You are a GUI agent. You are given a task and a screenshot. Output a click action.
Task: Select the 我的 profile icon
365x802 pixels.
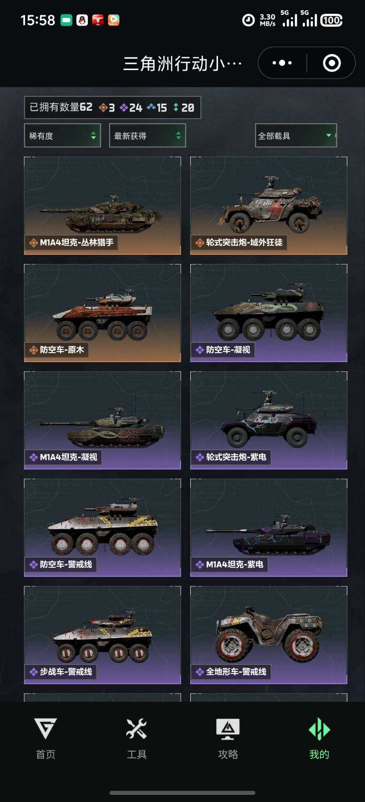pos(319,728)
